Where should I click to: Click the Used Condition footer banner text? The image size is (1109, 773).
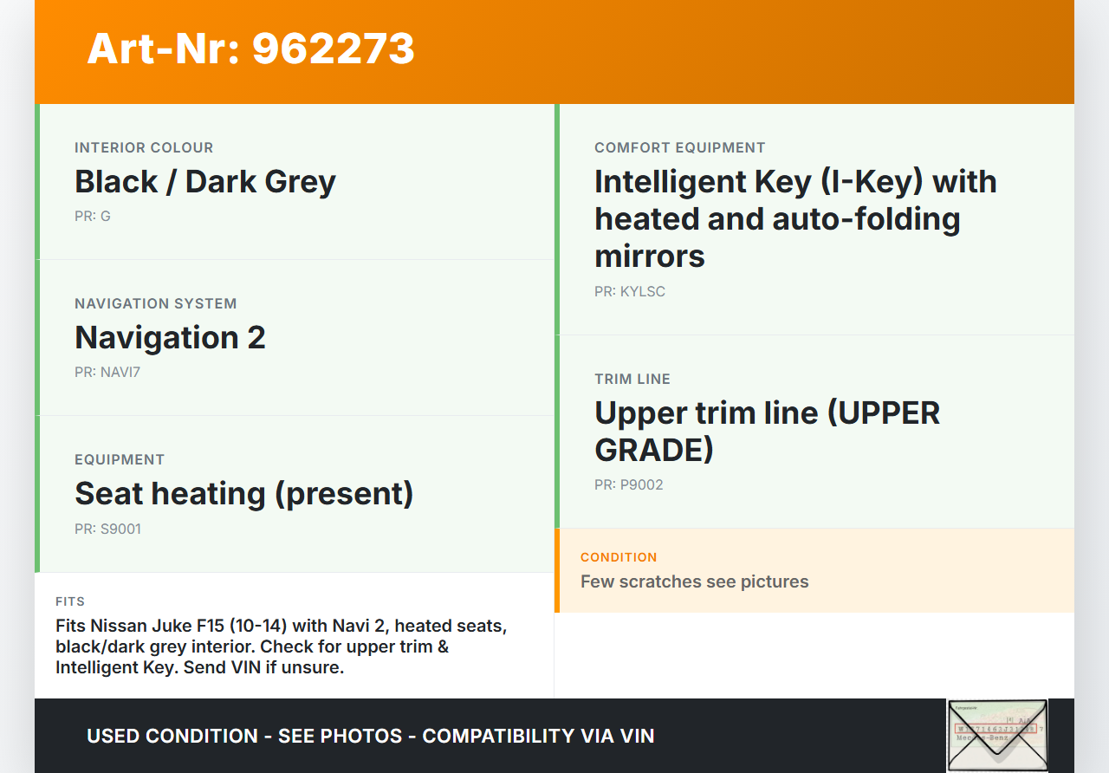(370, 736)
